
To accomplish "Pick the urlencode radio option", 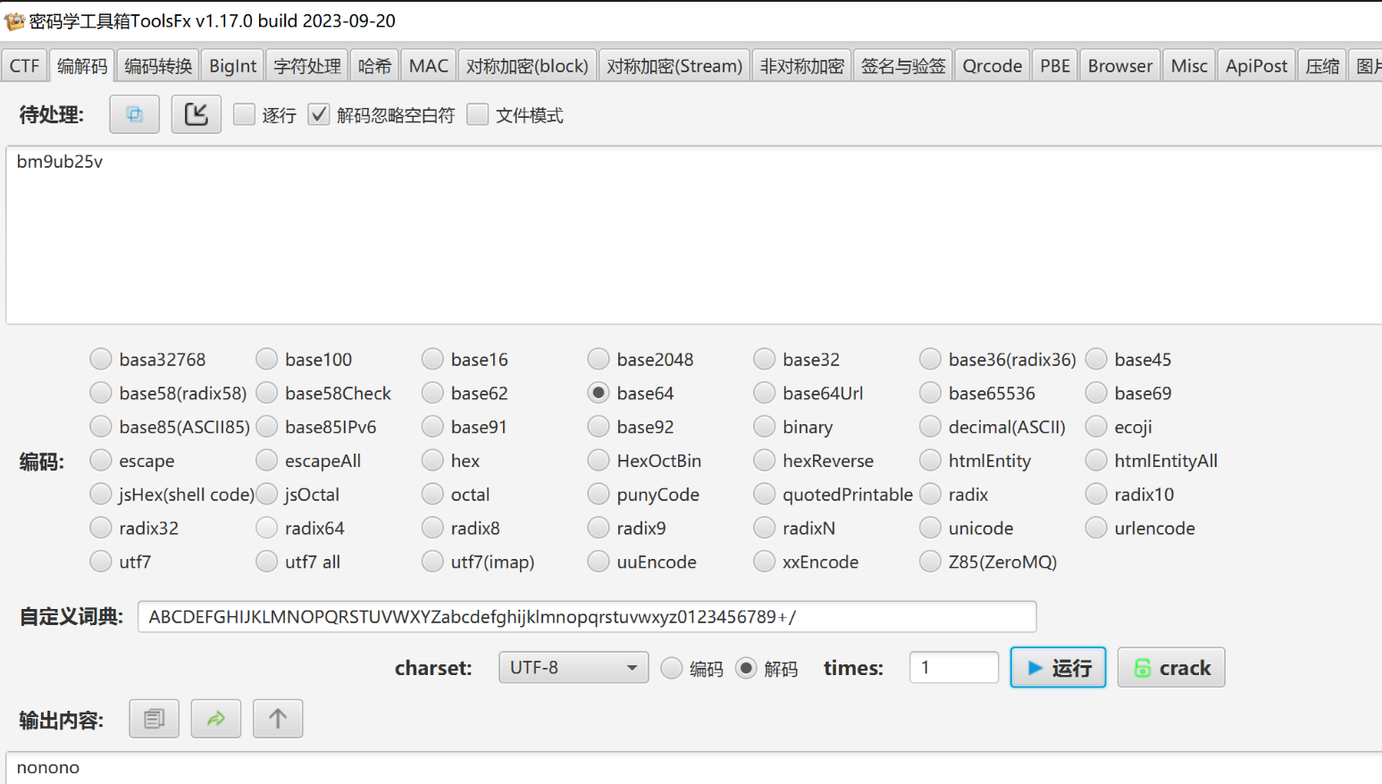I will coord(1096,528).
